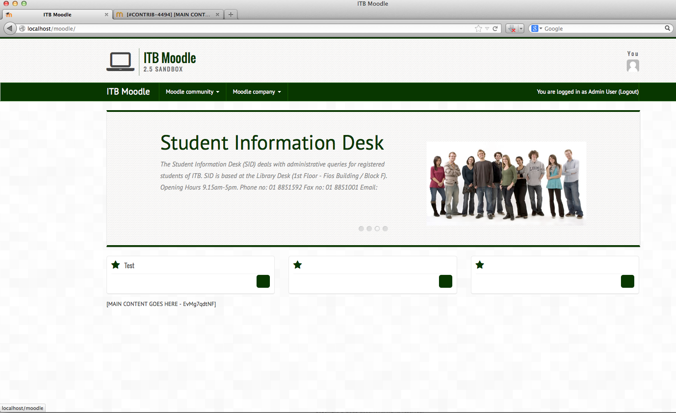
Task: Open the Google search engine selector
Action: coord(537,28)
